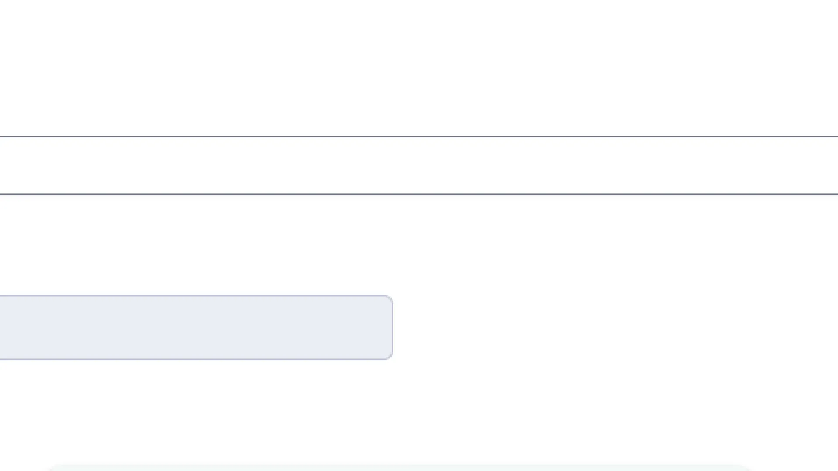838x471 pixels.
Task: Click the upper dark horizontal divider line
Action: 419,137
